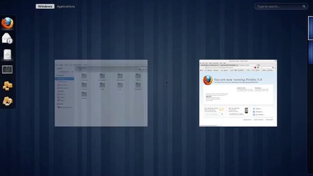This screenshot has width=313, height=176.
Task: Switch to the second workspace thumbnail
Action: point(311,53)
